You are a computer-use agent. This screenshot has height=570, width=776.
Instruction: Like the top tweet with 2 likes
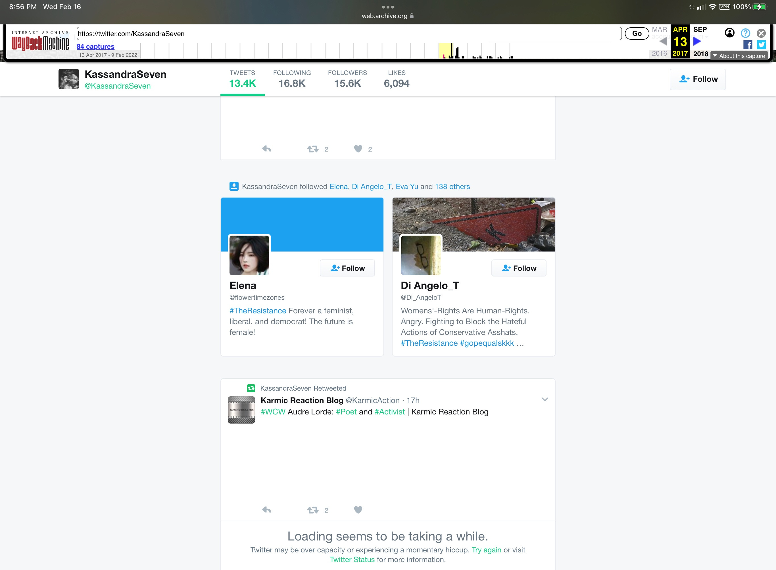[x=358, y=149]
